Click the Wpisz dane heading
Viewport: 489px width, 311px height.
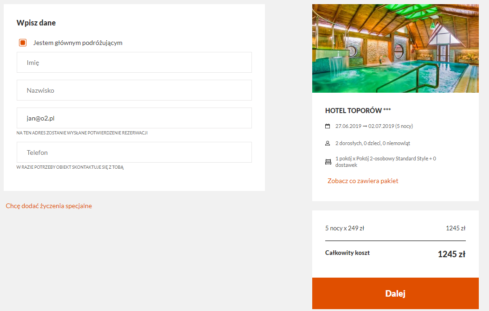click(36, 23)
